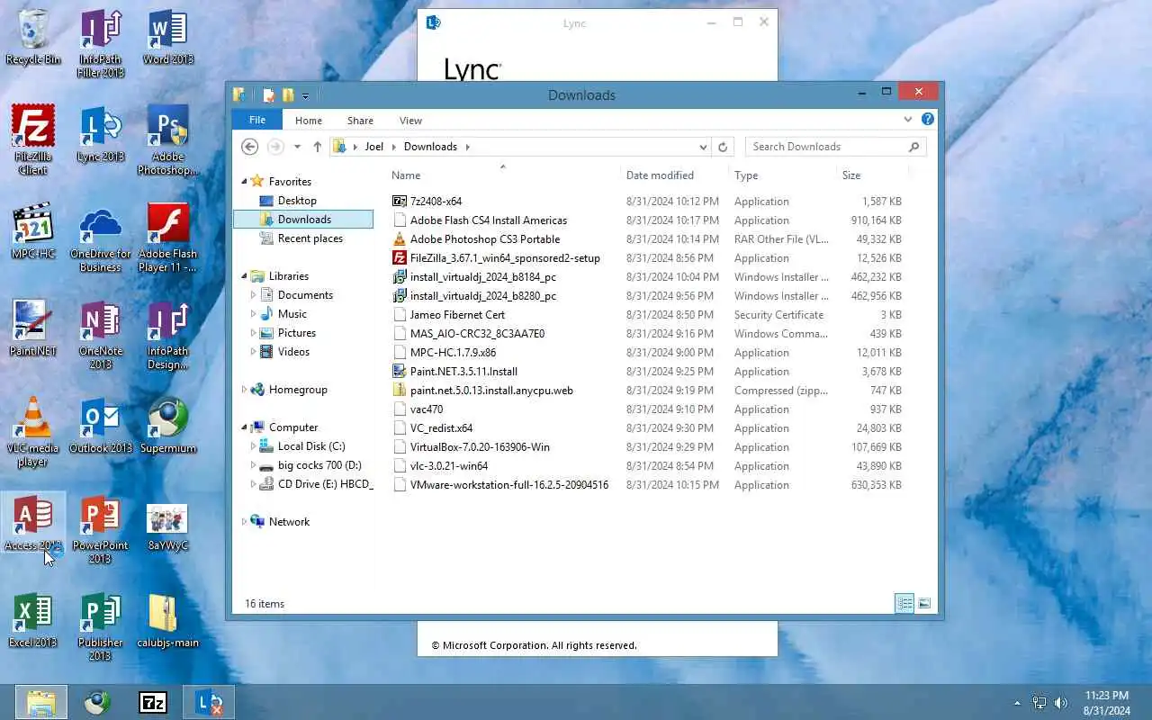This screenshot has width=1152, height=720.
Task: Open Customize Quick Access Toolbar dropdown
Action: (306, 95)
